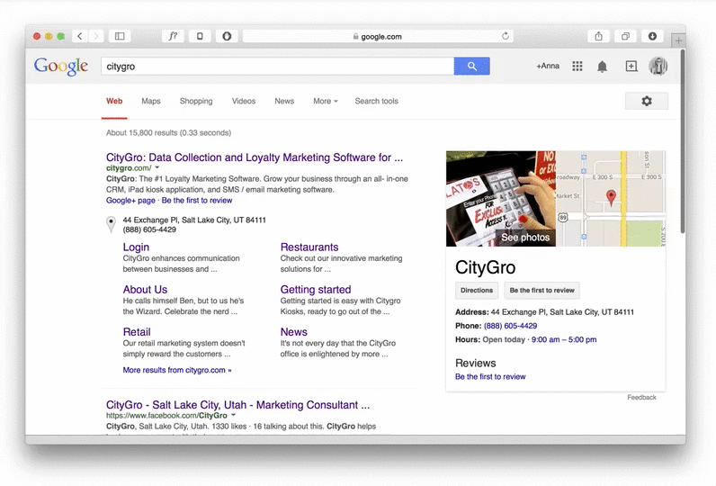Switch to the News search tab
This screenshot has width=716, height=486.
coord(284,101)
